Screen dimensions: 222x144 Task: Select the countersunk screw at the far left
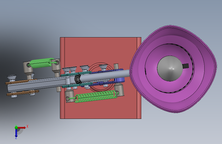[x=12, y=78]
